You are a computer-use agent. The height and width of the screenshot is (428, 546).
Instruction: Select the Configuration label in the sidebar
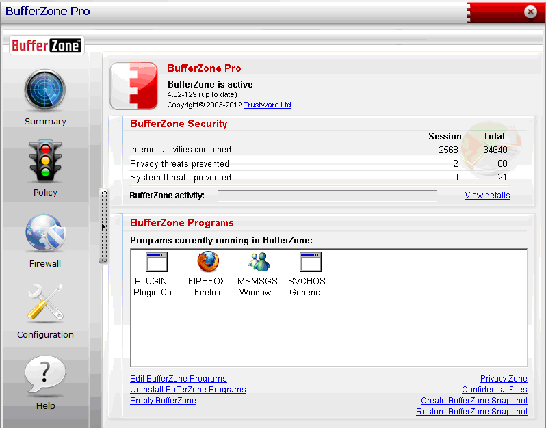(45, 335)
